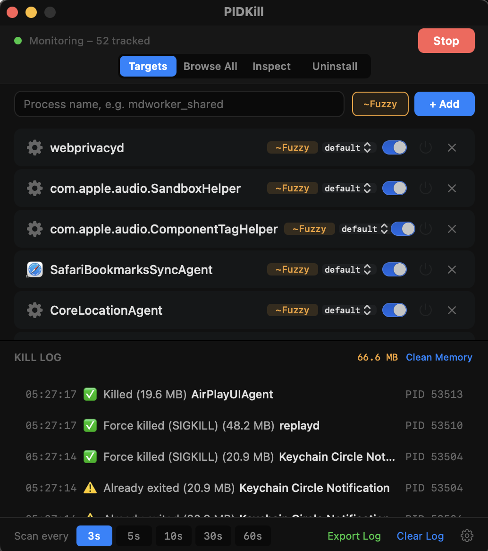Image resolution: width=488 pixels, height=551 pixels.
Task: Open the default dropdown for webprivacyd
Action: tap(348, 147)
